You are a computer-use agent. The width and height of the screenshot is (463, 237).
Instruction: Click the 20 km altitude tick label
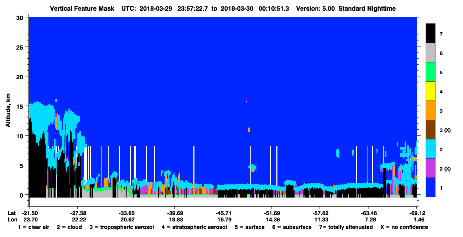(x=20, y=76)
